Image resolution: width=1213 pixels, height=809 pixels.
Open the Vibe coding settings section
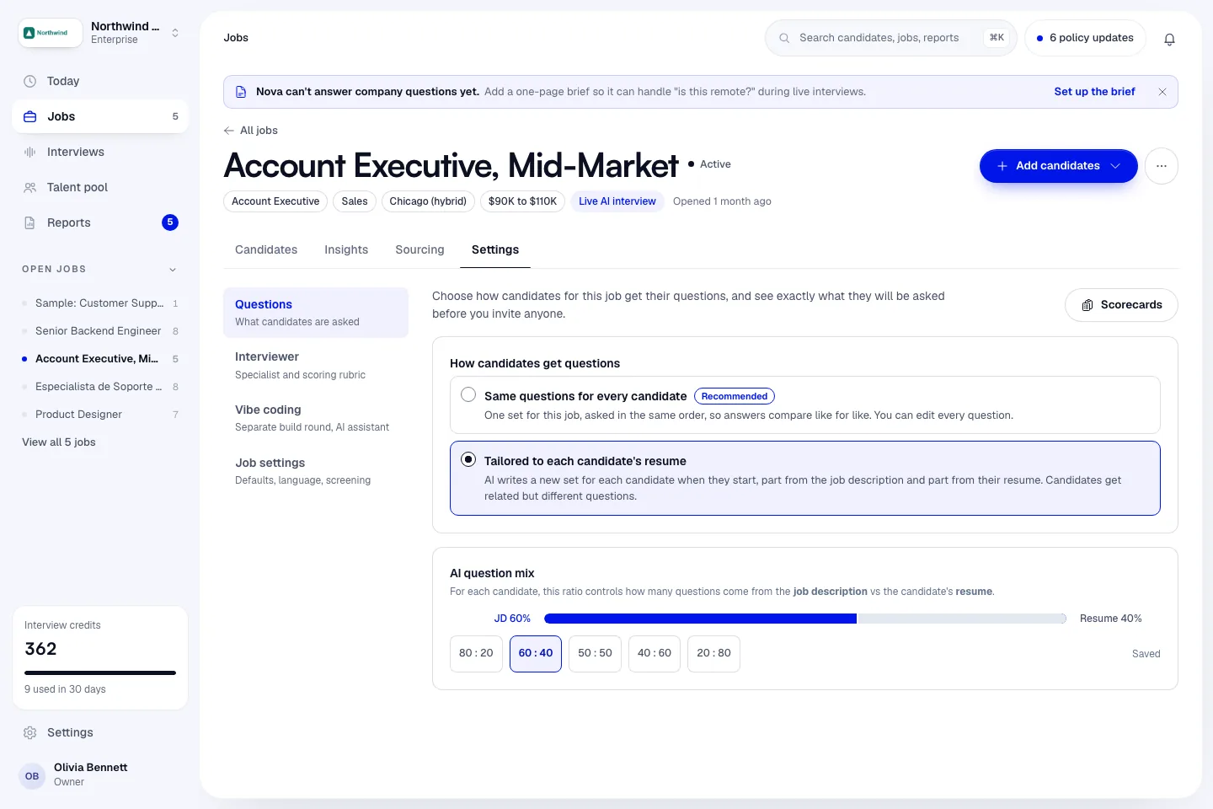click(316, 418)
